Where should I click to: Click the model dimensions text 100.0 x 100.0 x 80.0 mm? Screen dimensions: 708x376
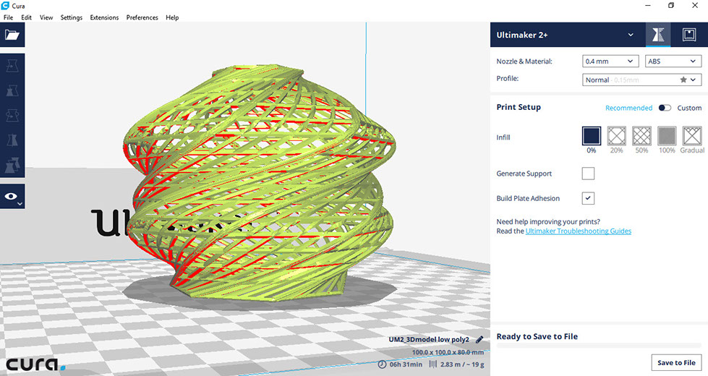point(448,352)
